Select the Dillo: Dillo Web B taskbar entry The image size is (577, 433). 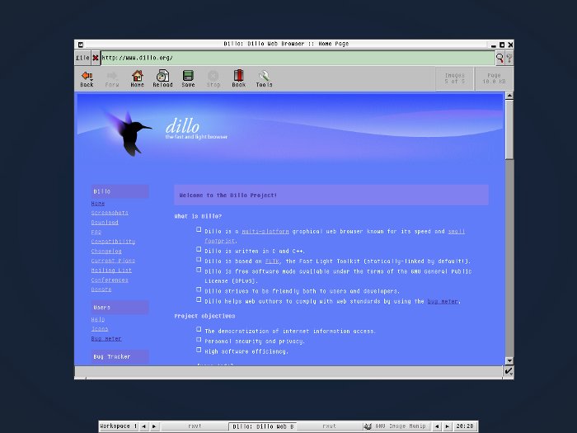263,426
